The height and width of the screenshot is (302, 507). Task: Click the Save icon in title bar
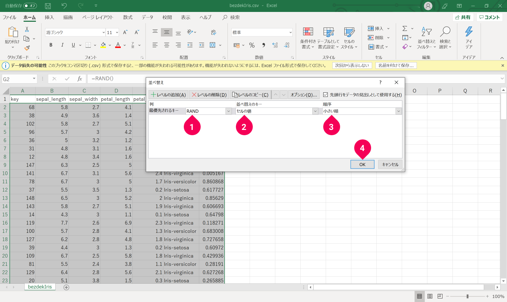[x=48, y=6]
